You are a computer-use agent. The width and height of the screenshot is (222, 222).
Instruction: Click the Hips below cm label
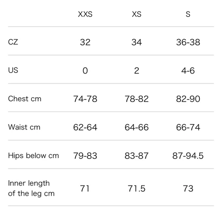click(33, 156)
